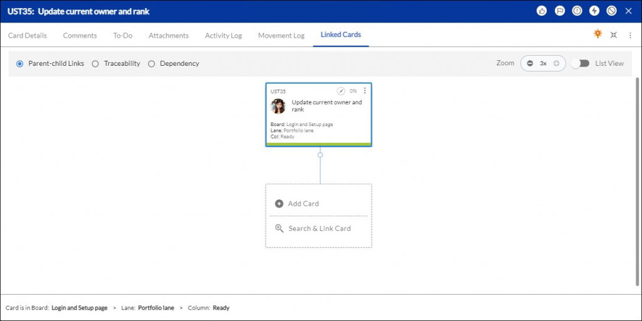
Task: Click 'Portfolio lane' in footer breadcrumb
Action: 156,308
